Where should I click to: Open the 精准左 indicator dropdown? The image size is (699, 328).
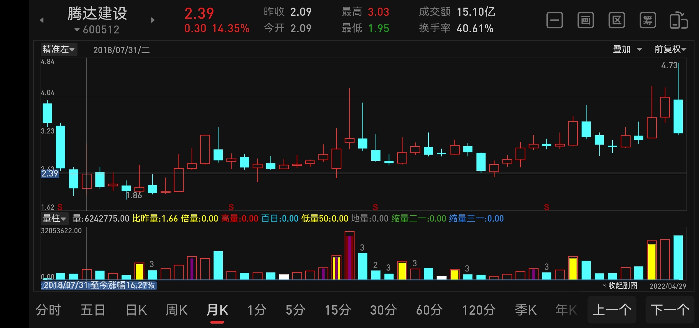click(x=59, y=49)
